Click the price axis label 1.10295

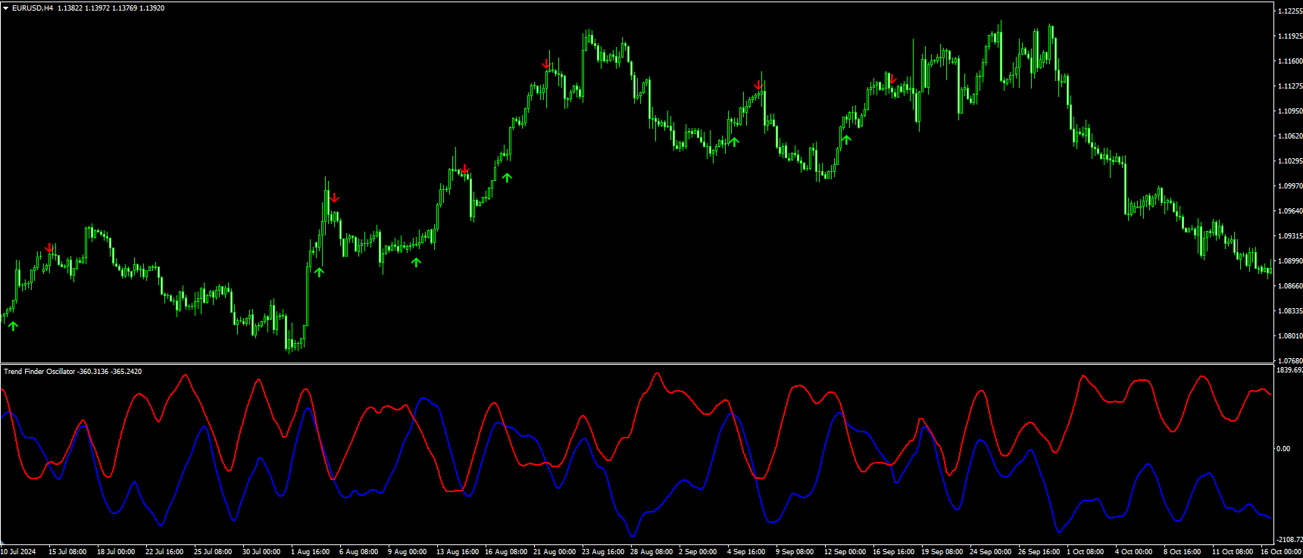[1290, 161]
